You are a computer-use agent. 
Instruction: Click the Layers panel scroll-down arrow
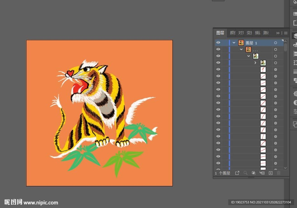tap(285, 168)
